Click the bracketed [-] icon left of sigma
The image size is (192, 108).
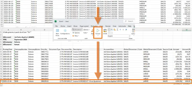click(109, 30)
